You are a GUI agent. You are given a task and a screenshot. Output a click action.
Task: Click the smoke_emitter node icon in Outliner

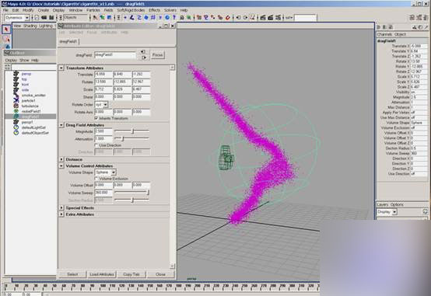pyautogui.click(x=16, y=96)
